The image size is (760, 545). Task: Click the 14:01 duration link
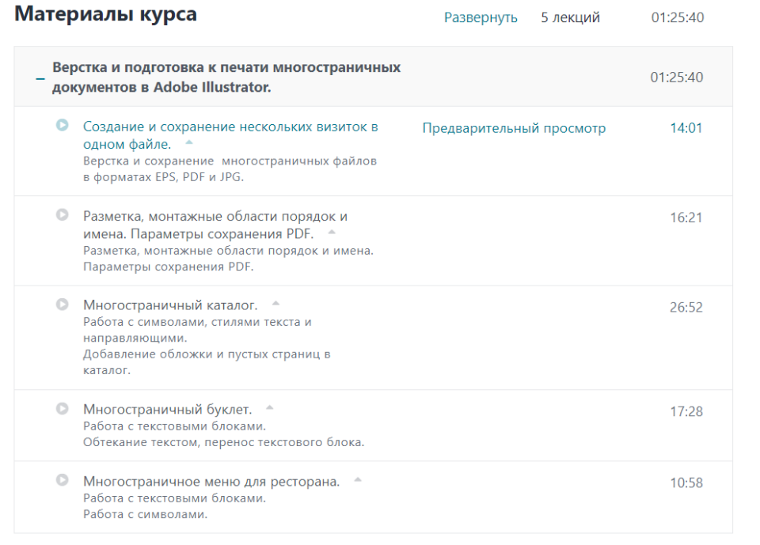click(x=686, y=128)
